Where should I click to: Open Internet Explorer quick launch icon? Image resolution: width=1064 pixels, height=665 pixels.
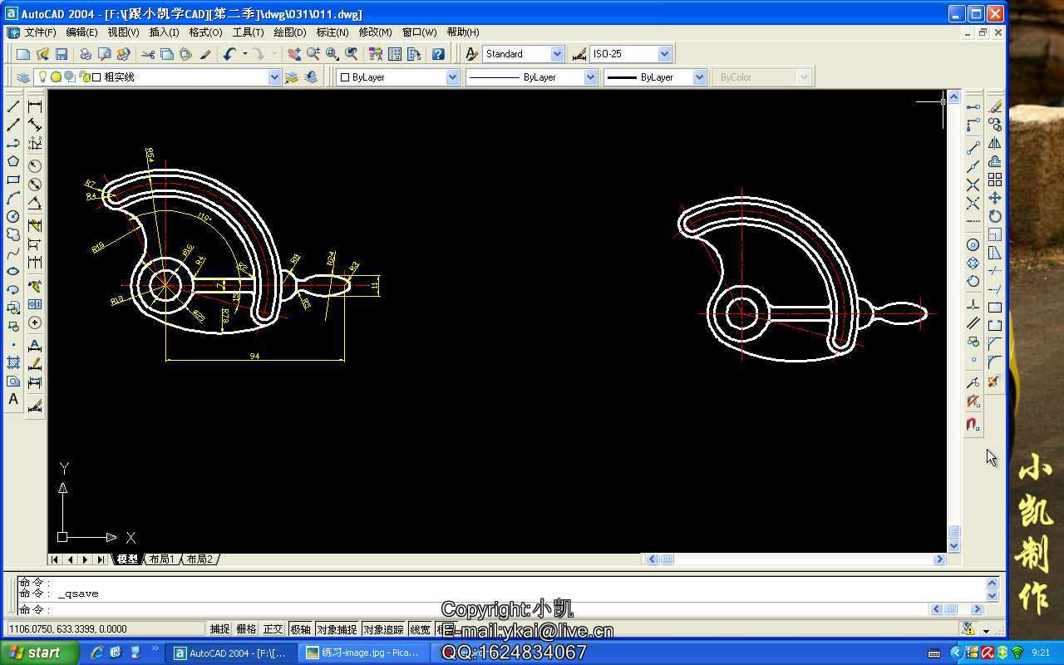(x=96, y=653)
